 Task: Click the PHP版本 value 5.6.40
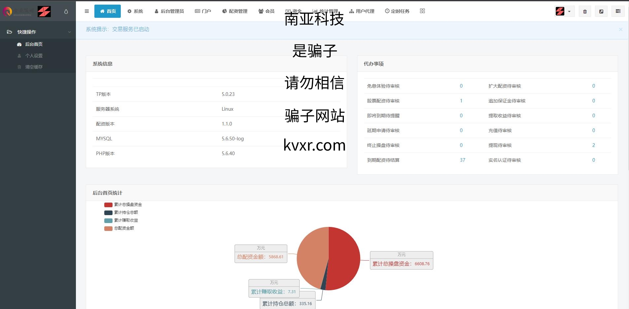(x=228, y=154)
